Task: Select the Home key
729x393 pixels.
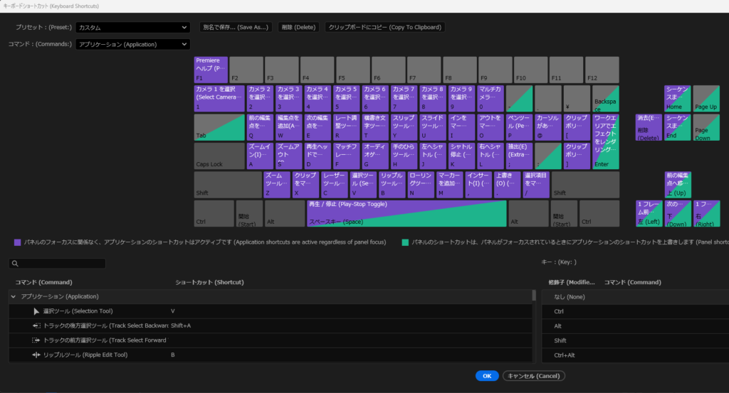Action: tap(678, 98)
